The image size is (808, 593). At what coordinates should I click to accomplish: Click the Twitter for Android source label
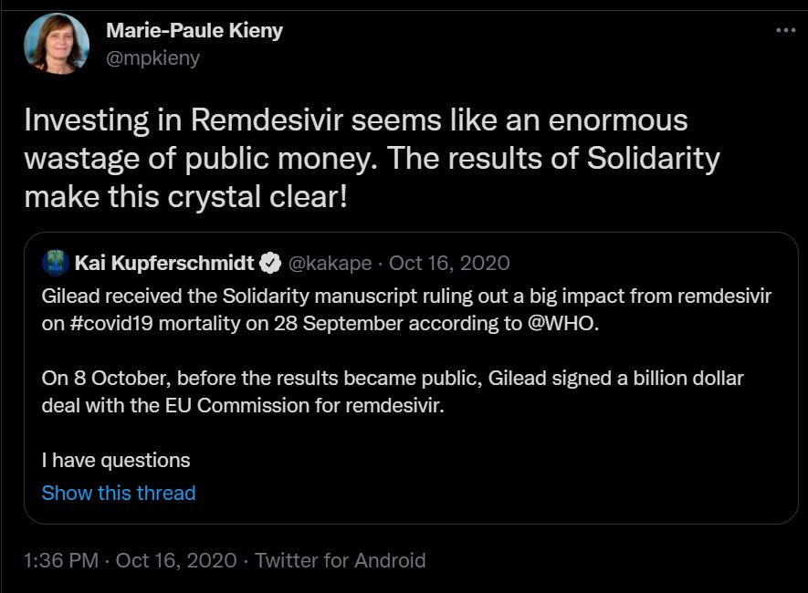[x=340, y=560]
